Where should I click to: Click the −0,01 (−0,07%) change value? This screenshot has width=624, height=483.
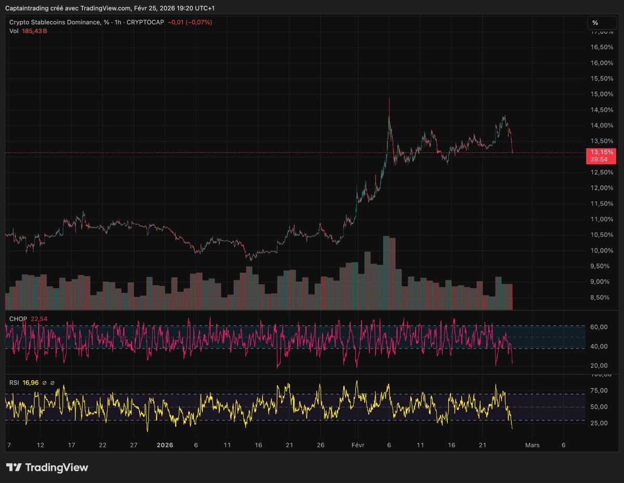[190, 22]
